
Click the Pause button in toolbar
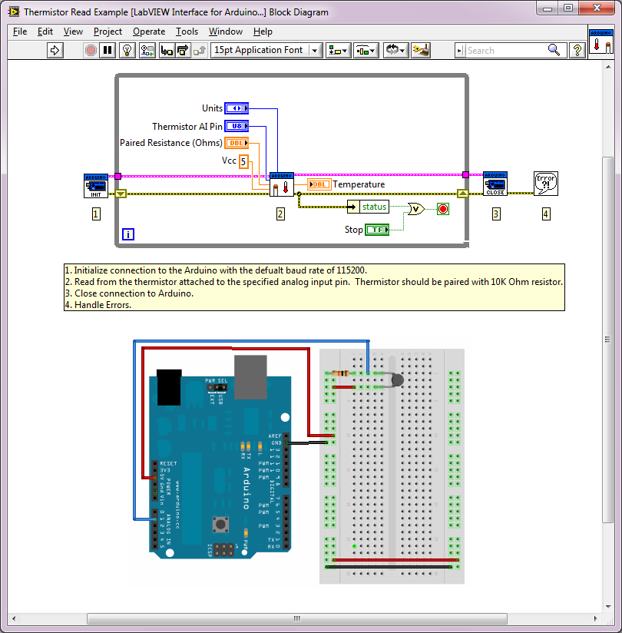coord(108,50)
